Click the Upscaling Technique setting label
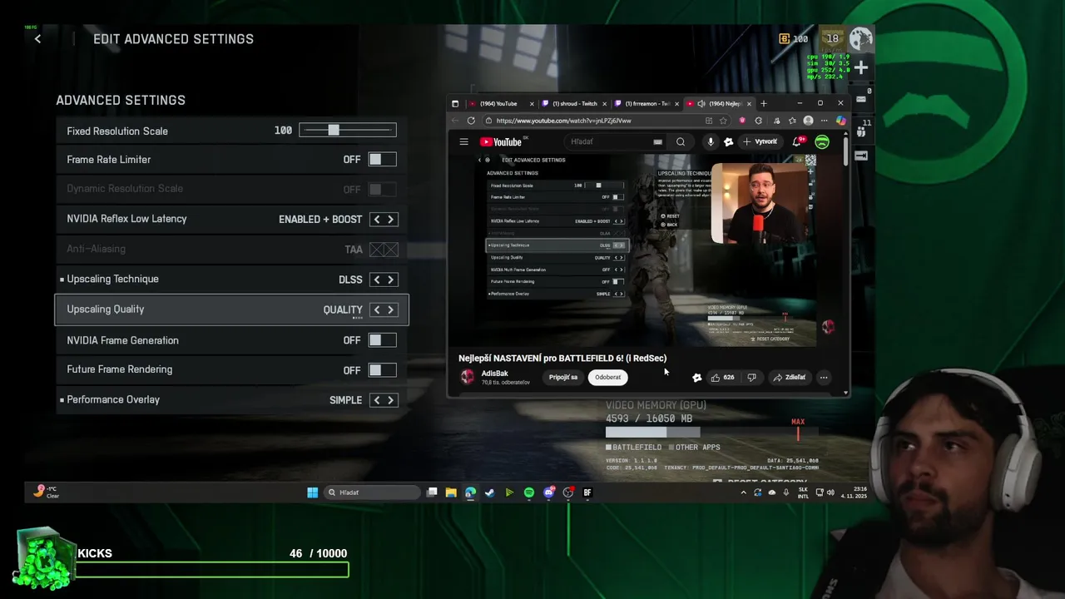This screenshot has height=599, width=1065. pyautogui.click(x=112, y=280)
